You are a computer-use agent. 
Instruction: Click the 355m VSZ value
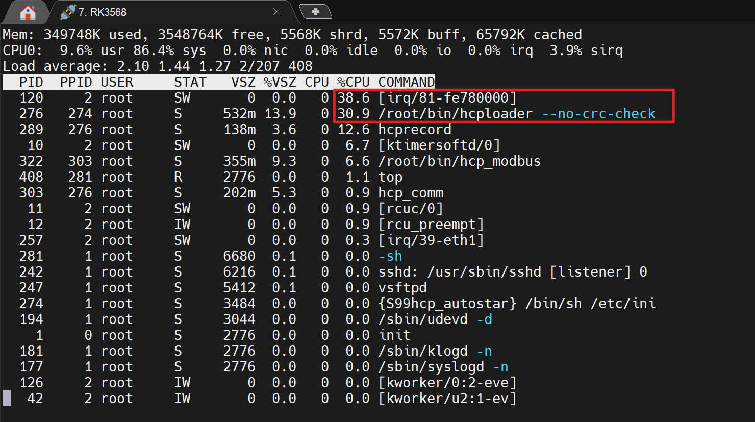pos(239,161)
